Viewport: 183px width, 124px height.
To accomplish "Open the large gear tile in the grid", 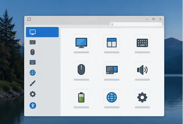I will (x=142, y=97).
